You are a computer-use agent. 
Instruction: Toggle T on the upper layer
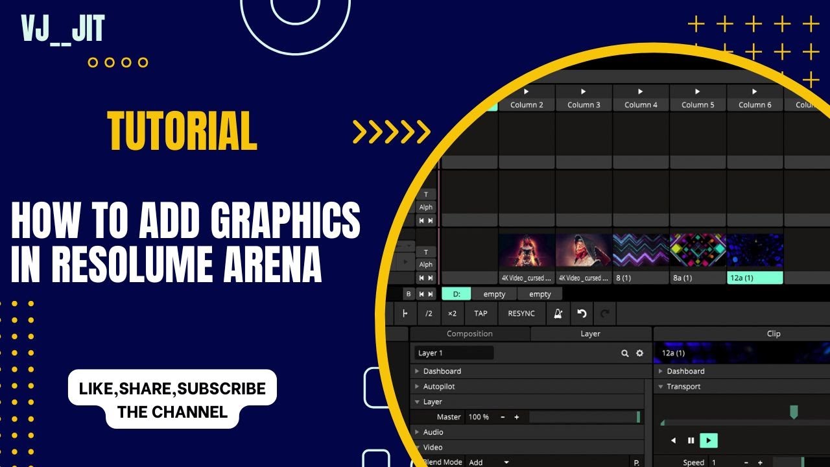tap(426, 195)
